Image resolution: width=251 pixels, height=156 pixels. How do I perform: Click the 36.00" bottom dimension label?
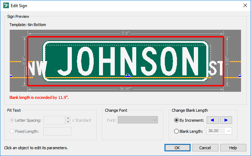126,89
